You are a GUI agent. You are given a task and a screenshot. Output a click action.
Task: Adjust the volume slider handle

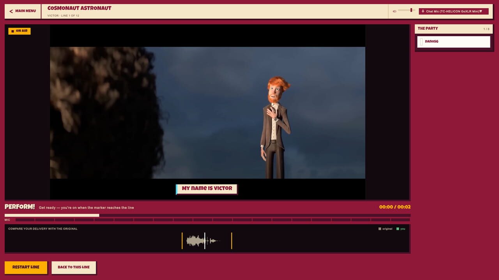[x=411, y=10]
